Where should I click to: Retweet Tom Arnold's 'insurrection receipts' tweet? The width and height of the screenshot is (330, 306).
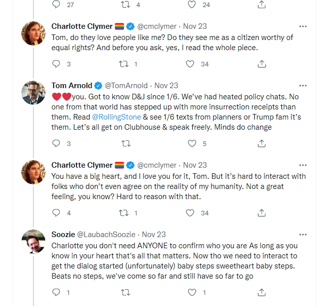pos(123,143)
